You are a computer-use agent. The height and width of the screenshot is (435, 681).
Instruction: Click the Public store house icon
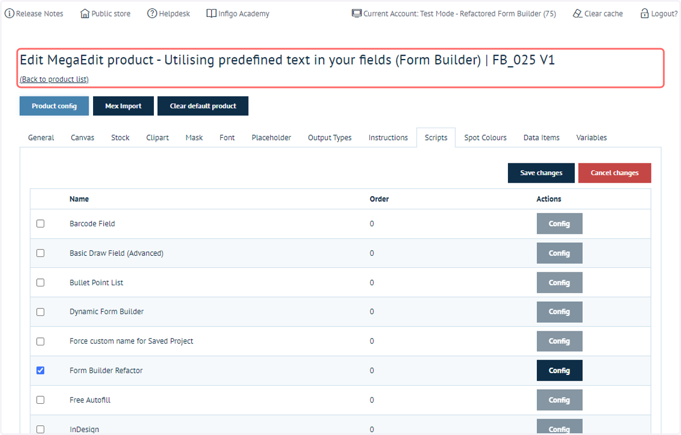[x=85, y=13]
